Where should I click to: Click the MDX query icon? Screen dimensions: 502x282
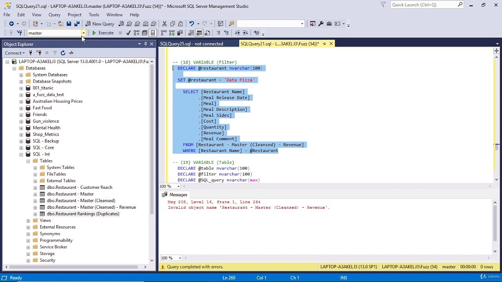click(129, 23)
